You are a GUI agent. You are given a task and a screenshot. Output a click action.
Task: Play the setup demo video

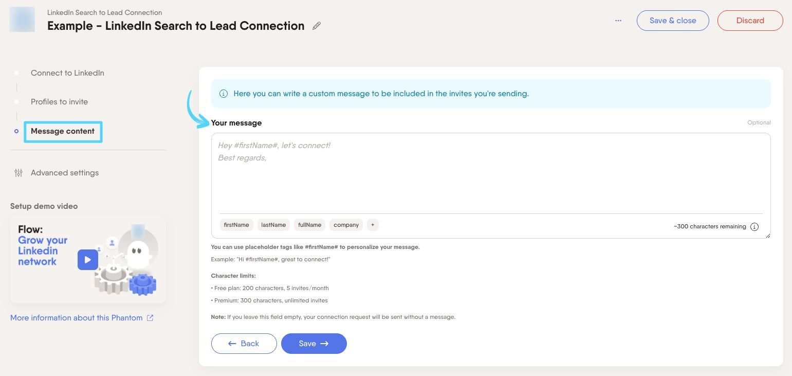[x=87, y=260]
